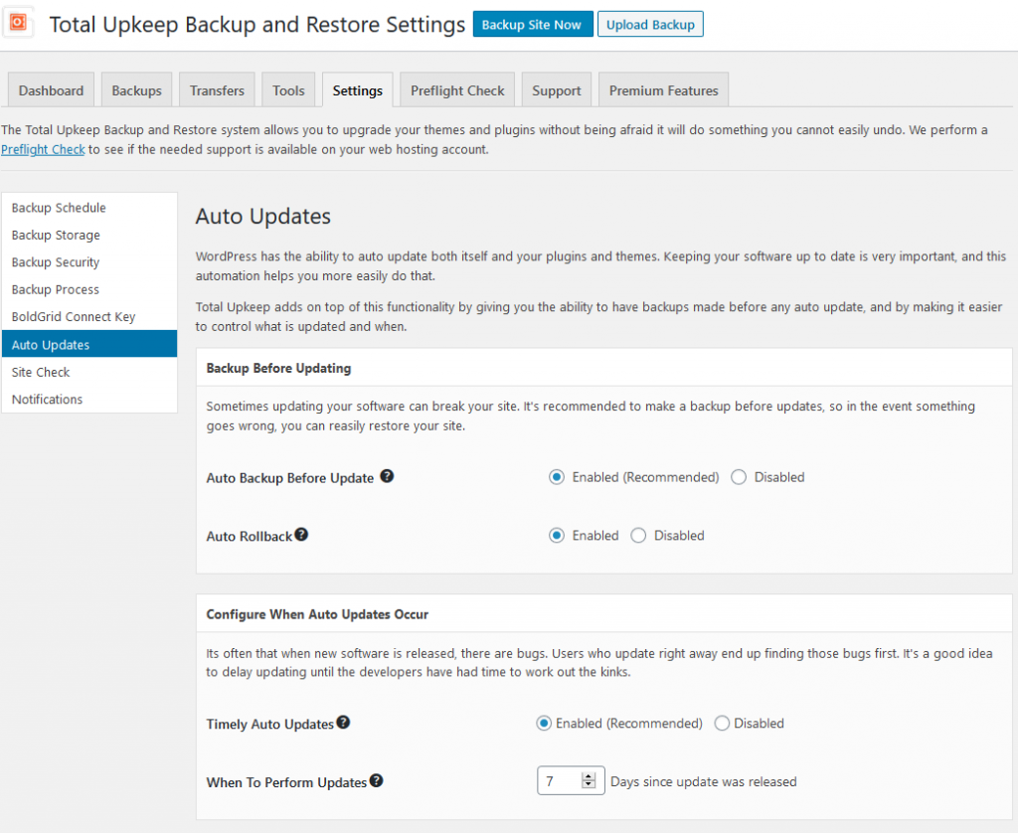The width and height of the screenshot is (1018, 833).
Task: View the Premium Features tab
Action: click(x=663, y=90)
